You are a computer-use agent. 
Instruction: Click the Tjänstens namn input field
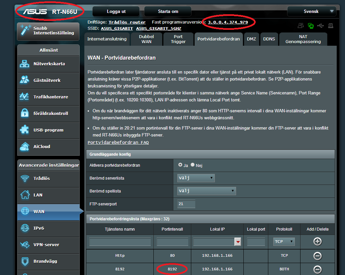tap(120, 242)
